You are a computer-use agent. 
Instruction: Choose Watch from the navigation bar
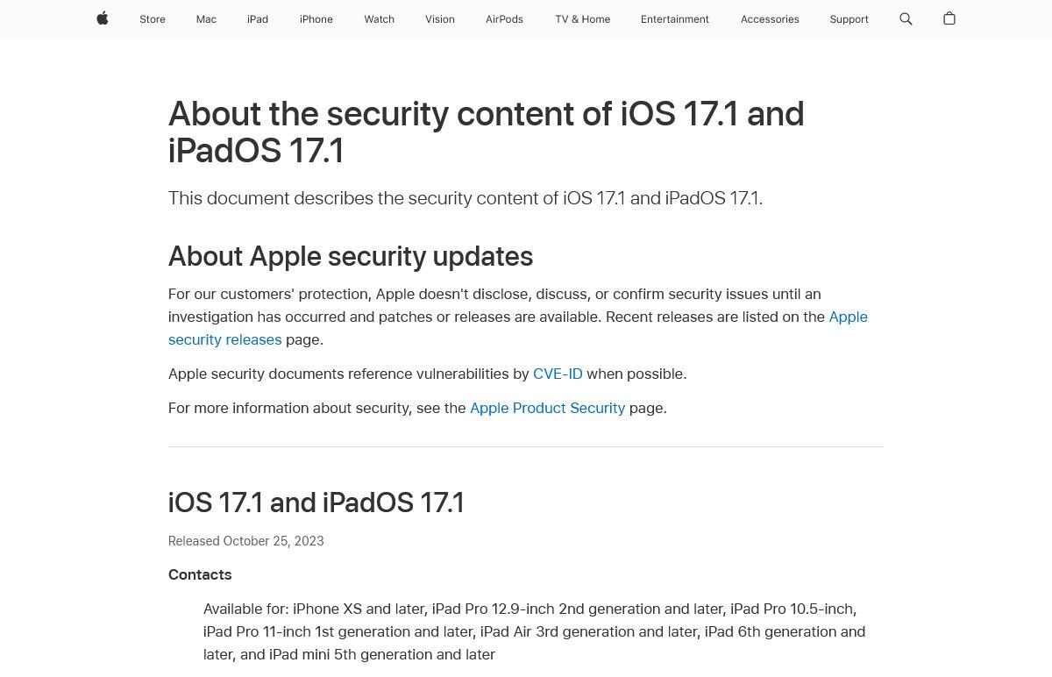tap(380, 19)
